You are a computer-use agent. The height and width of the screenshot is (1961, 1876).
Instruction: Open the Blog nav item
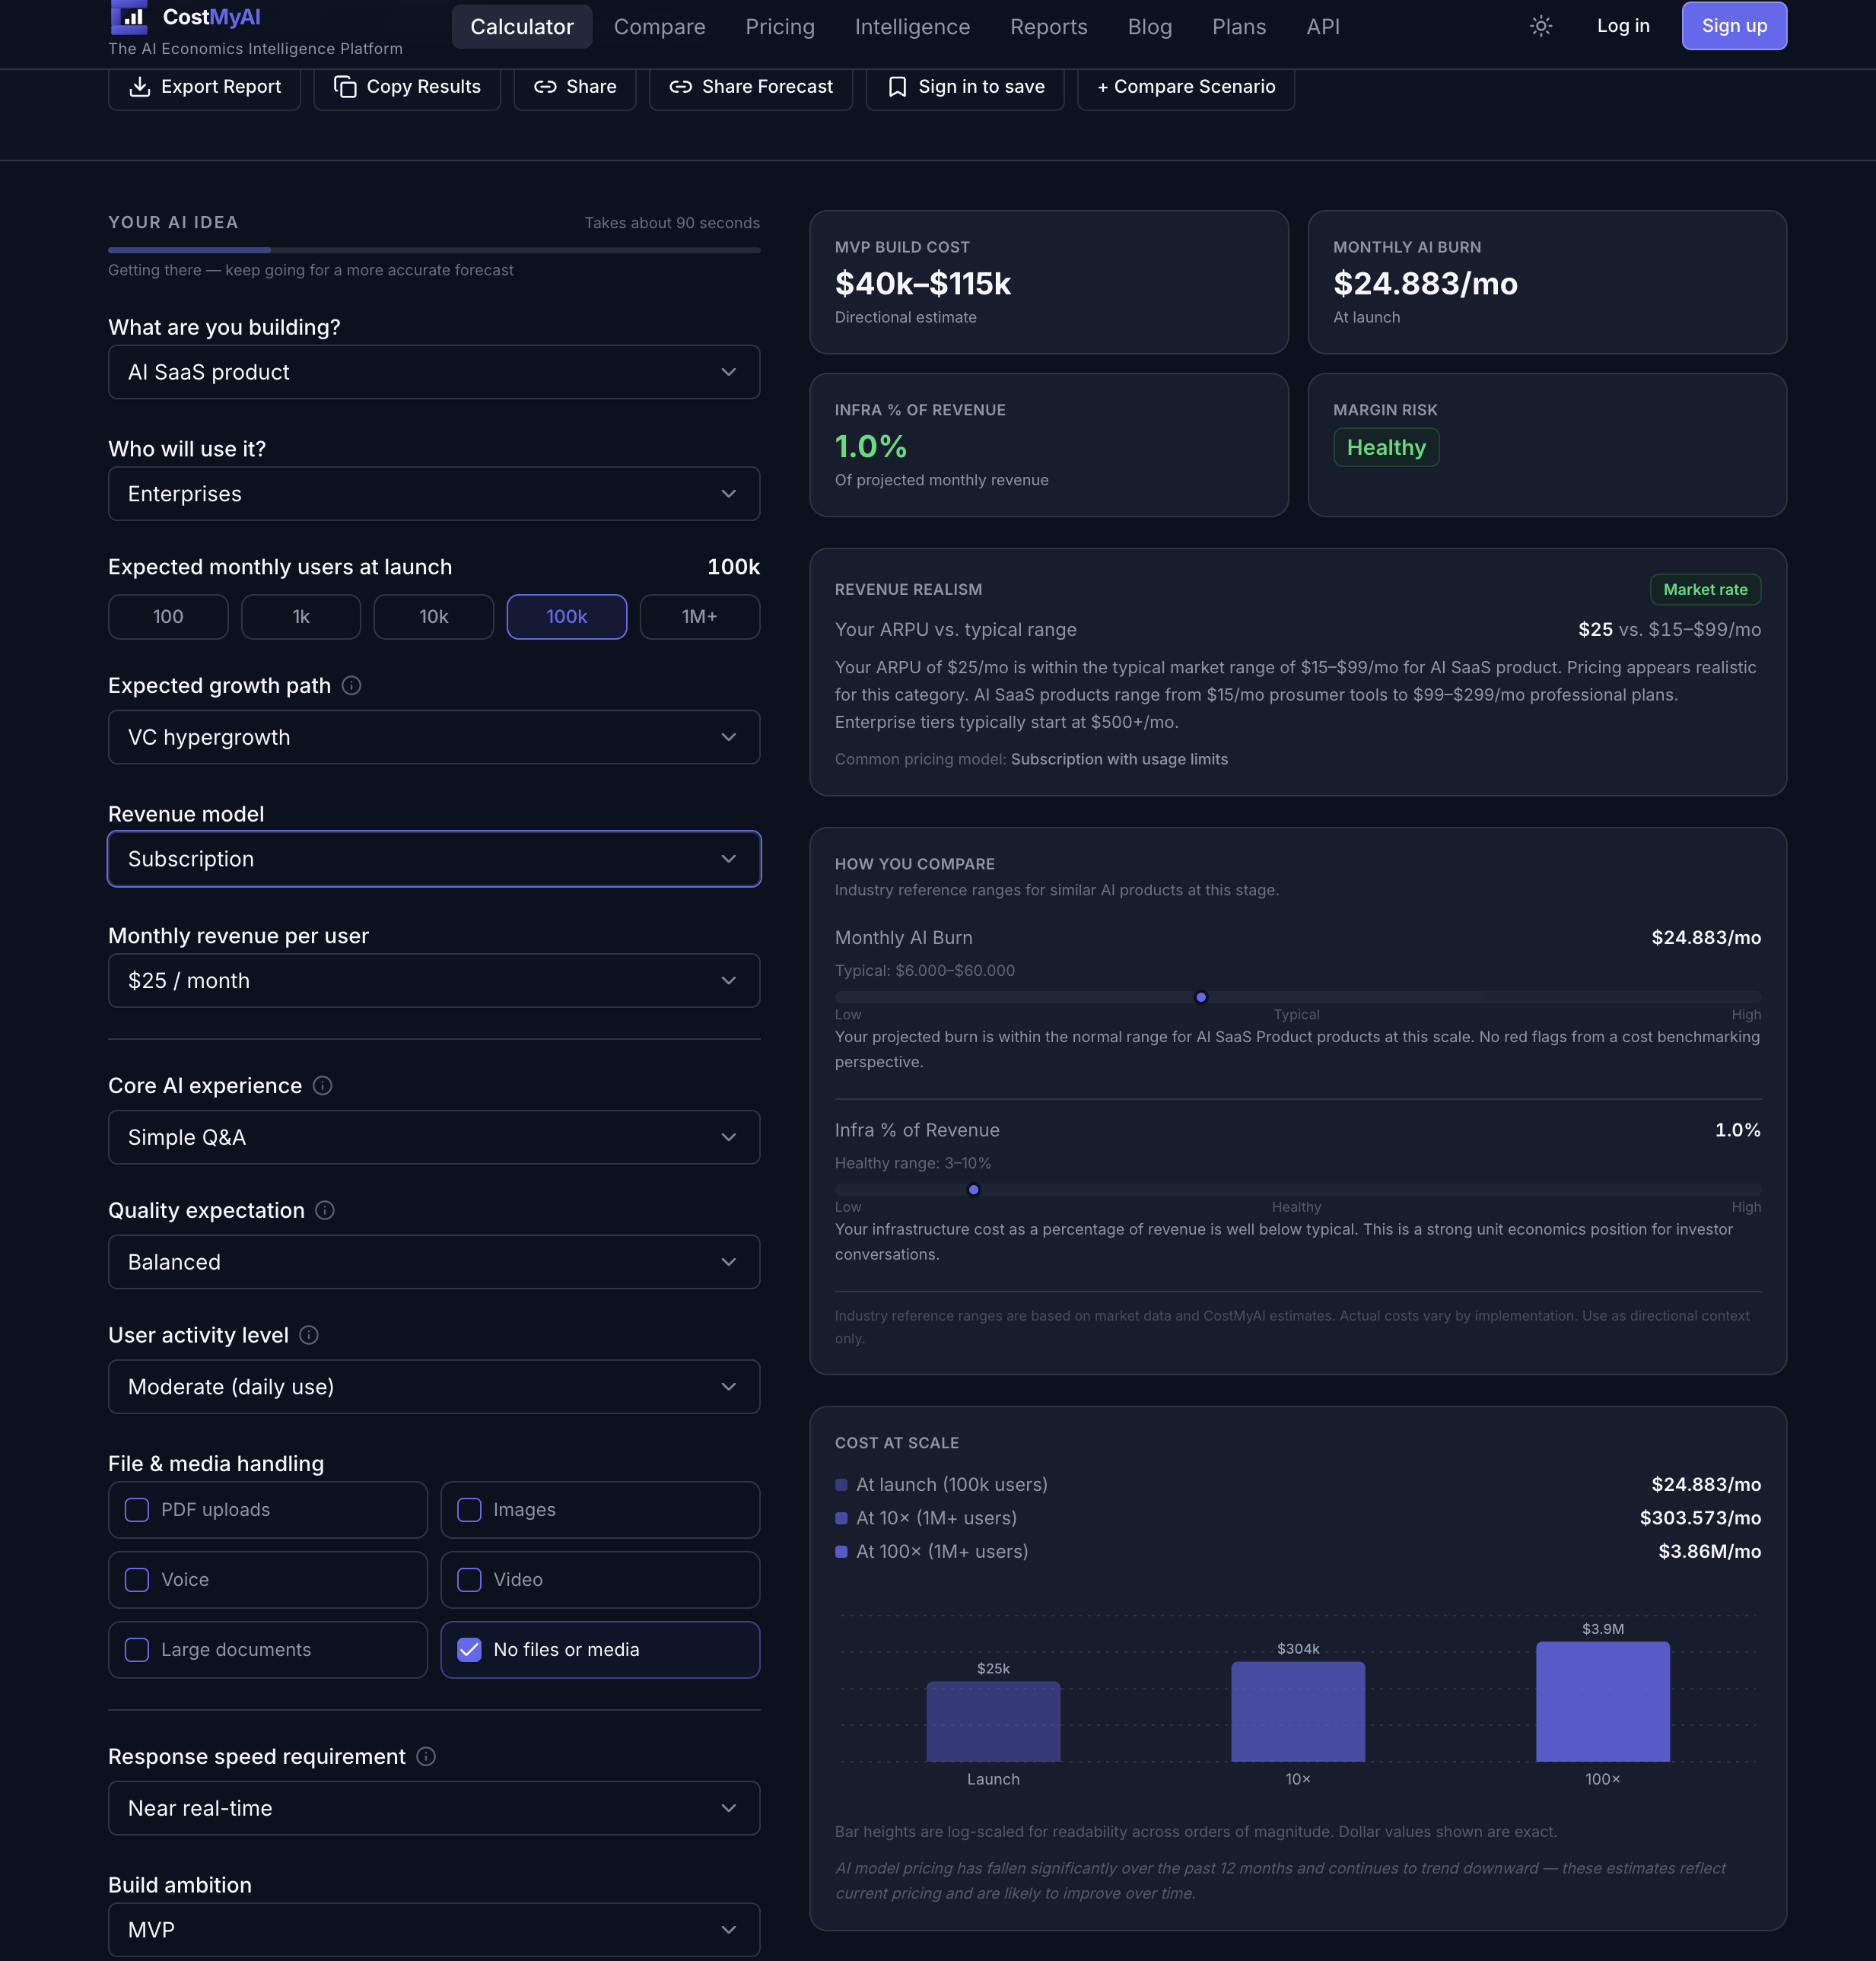coord(1150,27)
